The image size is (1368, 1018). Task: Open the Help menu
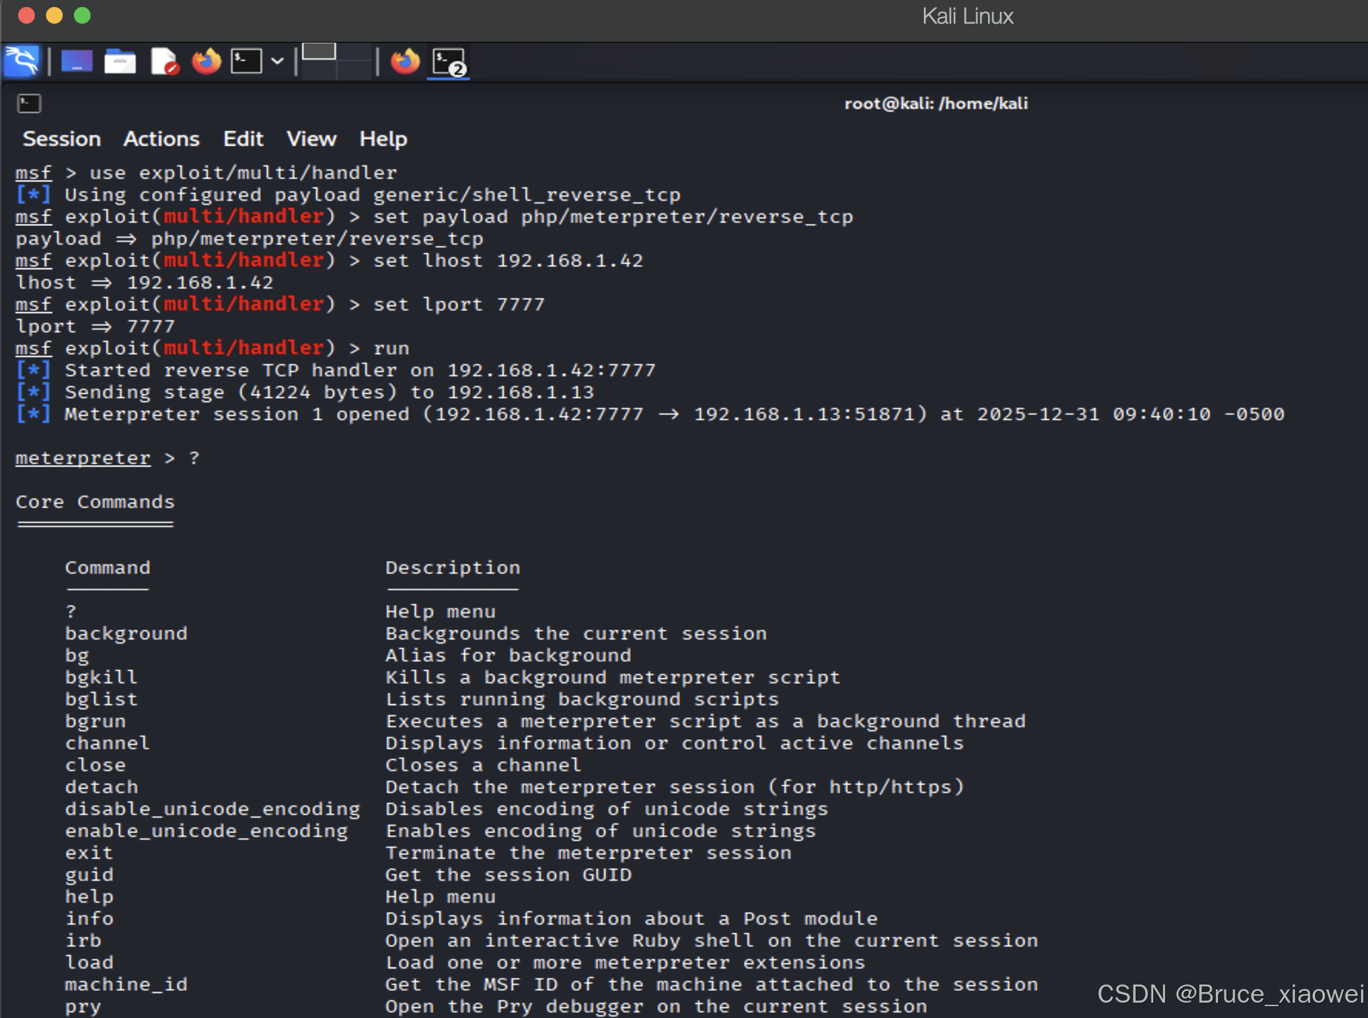[x=383, y=139]
